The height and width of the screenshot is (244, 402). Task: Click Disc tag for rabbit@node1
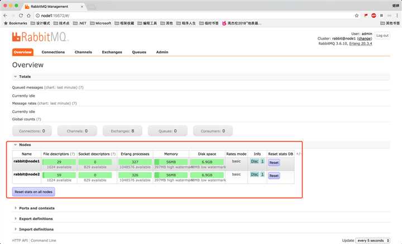point(255,162)
